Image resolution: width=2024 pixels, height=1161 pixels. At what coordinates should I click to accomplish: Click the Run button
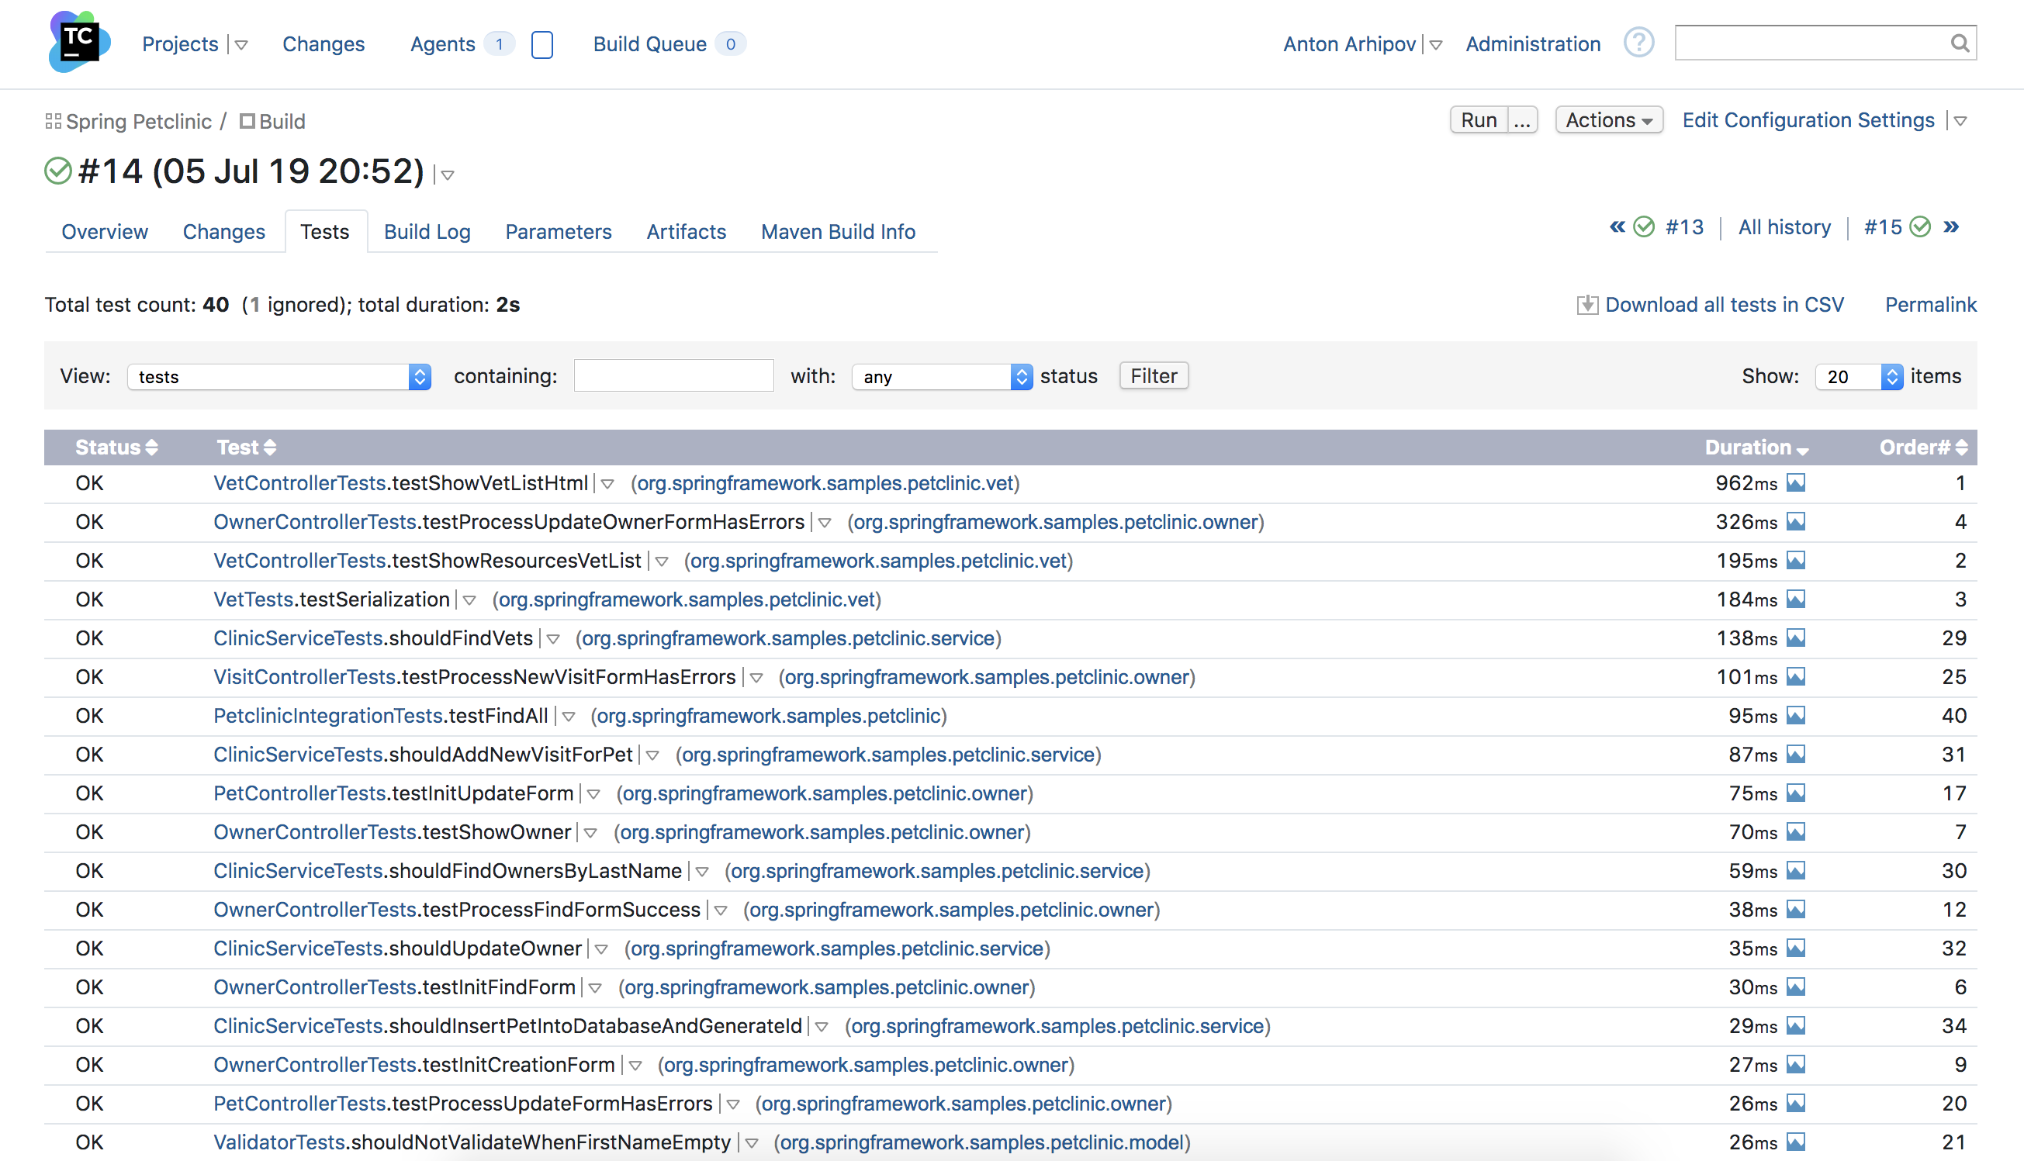1479,120
